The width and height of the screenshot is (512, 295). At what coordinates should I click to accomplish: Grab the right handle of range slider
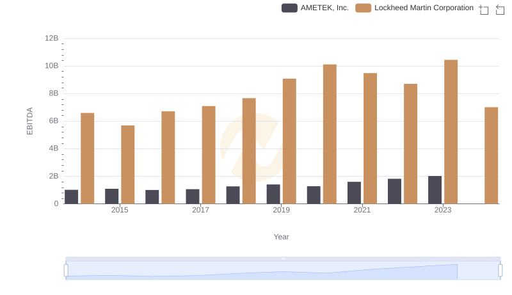pos(500,271)
